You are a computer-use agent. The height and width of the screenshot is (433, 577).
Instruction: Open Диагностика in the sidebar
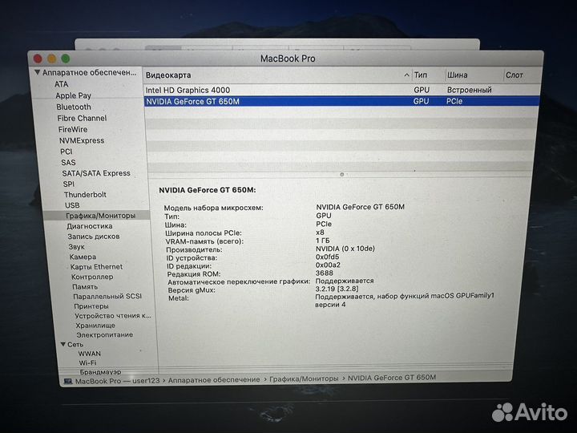90,226
